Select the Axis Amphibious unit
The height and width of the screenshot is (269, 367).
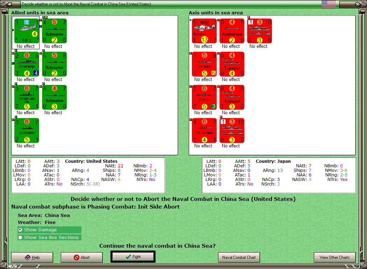(x=232, y=31)
